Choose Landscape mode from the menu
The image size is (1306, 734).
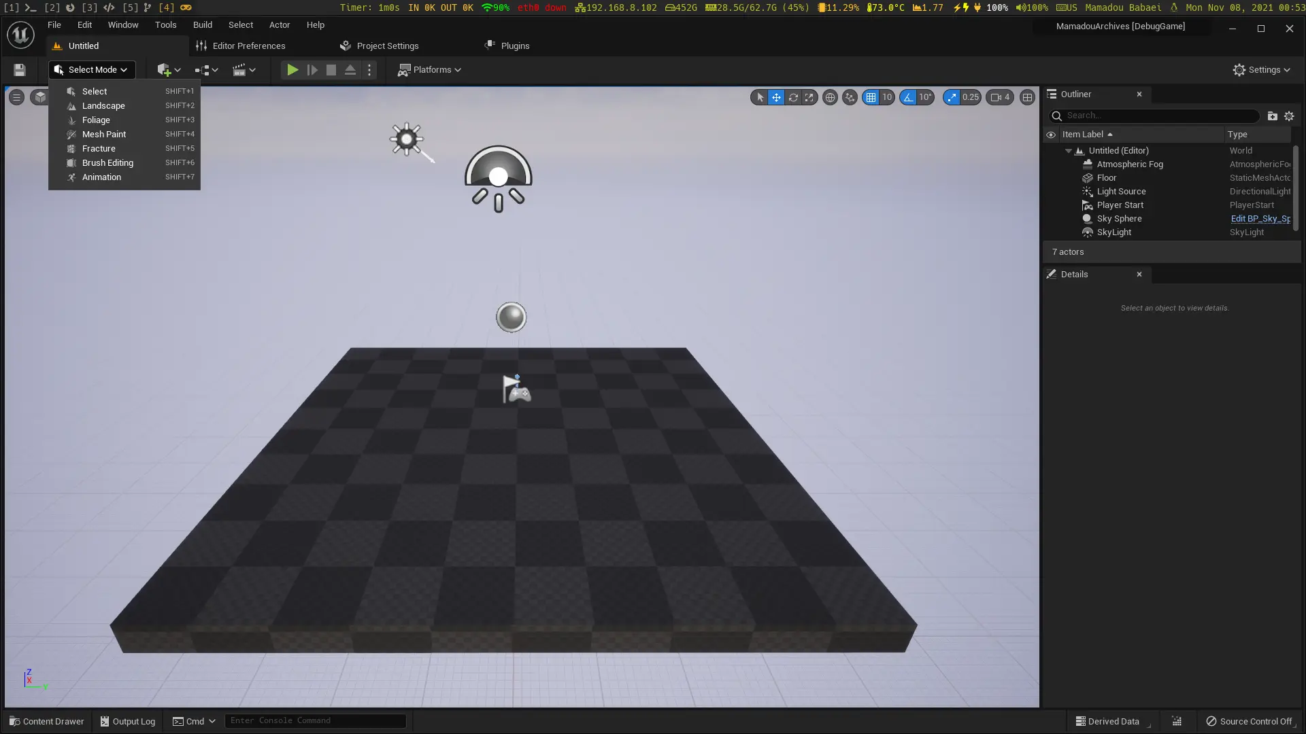pos(103,106)
